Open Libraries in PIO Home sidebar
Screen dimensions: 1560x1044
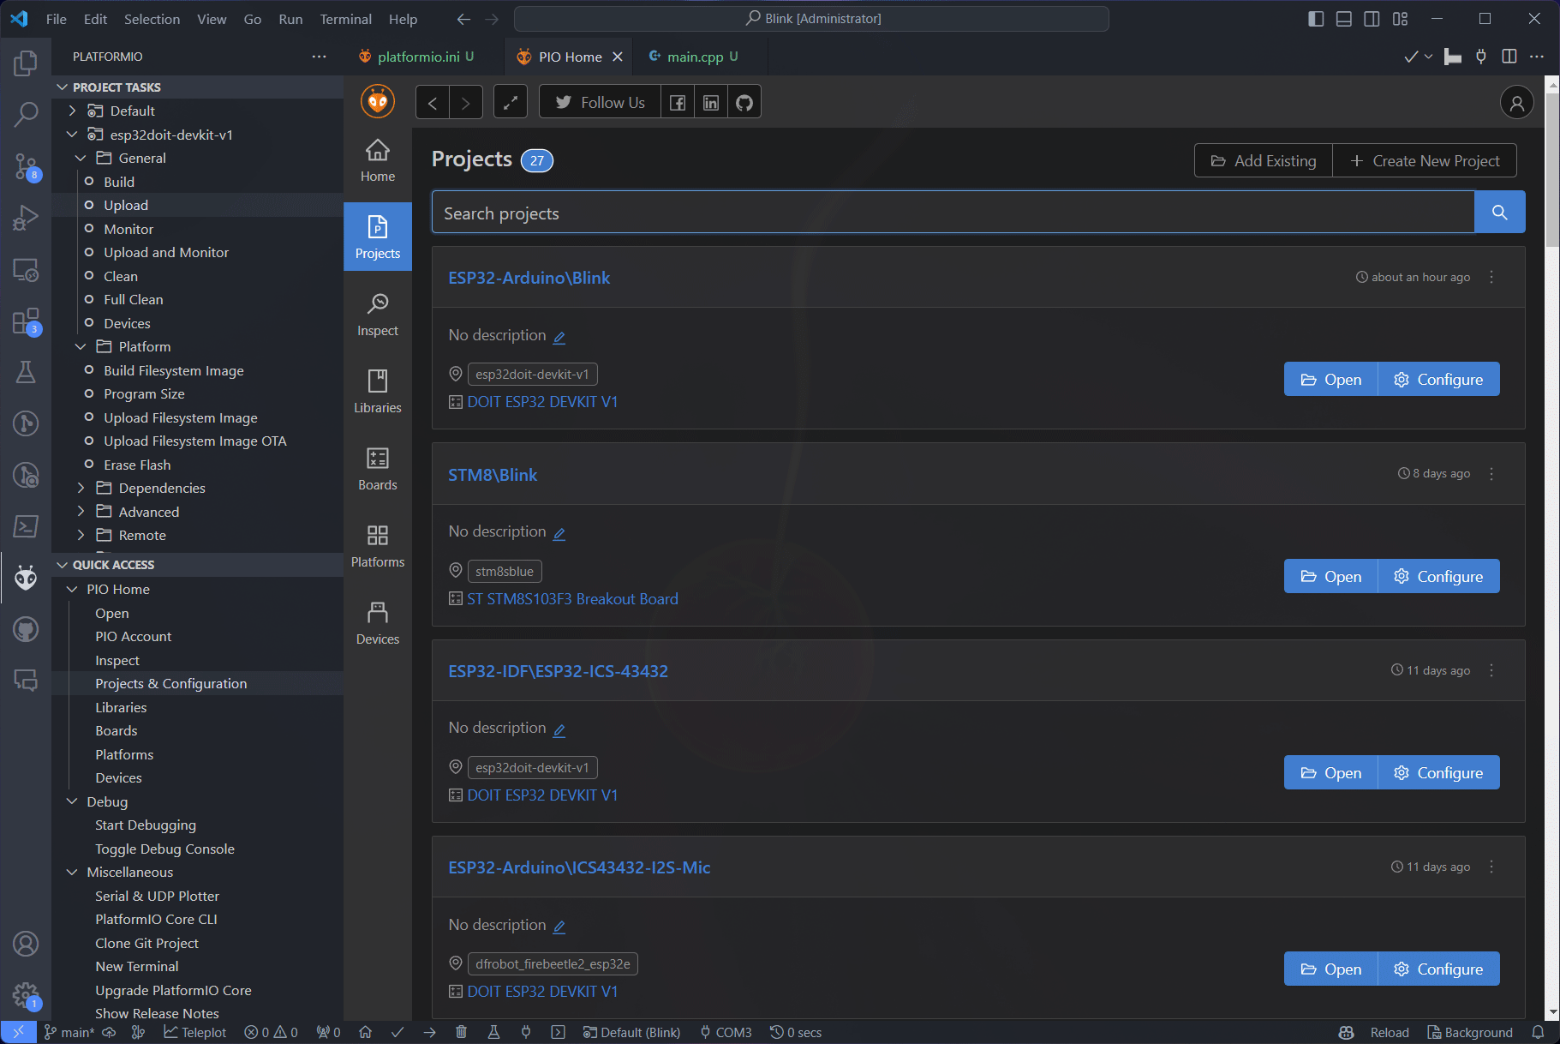(x=378, y=392)
